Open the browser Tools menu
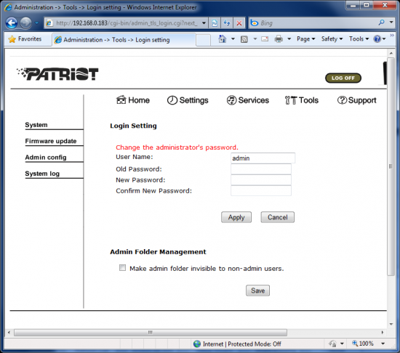 359,39
